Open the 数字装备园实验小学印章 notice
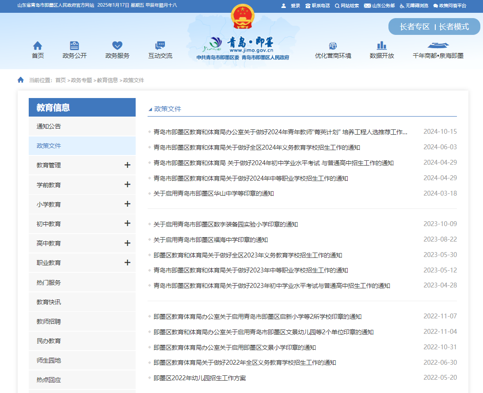The height and width of the screenshot is (393, 483). [x=225, y=224]
